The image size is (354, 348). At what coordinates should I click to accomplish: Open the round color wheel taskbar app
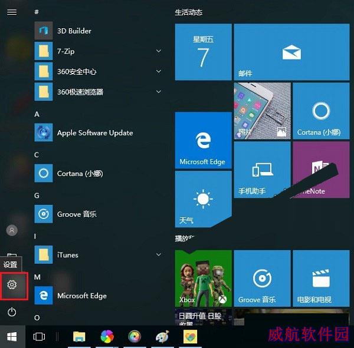click(135, 337)
